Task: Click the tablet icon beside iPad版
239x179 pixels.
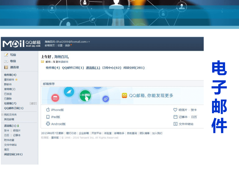Action: [x=48, y=117]
